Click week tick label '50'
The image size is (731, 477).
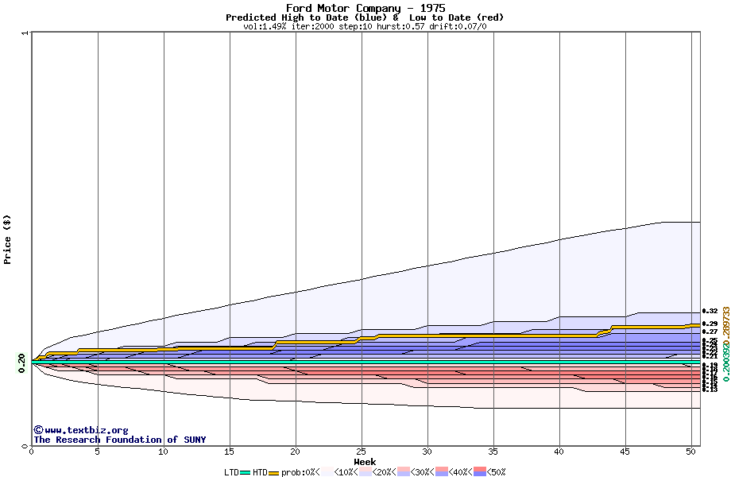point(691,452)
